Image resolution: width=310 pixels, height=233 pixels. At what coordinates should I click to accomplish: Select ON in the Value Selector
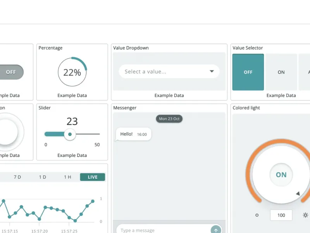tap(281, 72)
